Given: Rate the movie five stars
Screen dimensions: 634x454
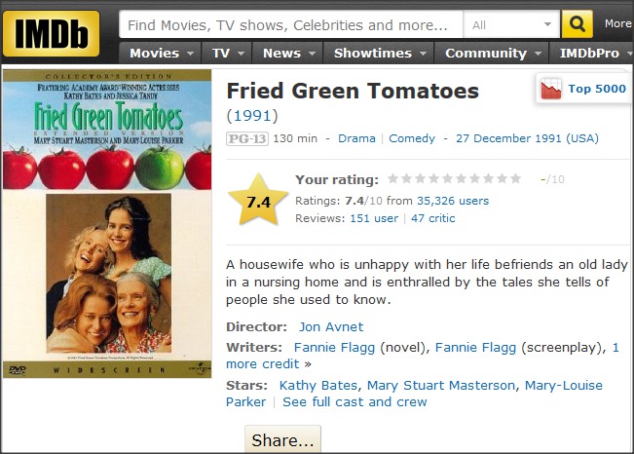Looking at the screenshot, I should click(447, 179).
